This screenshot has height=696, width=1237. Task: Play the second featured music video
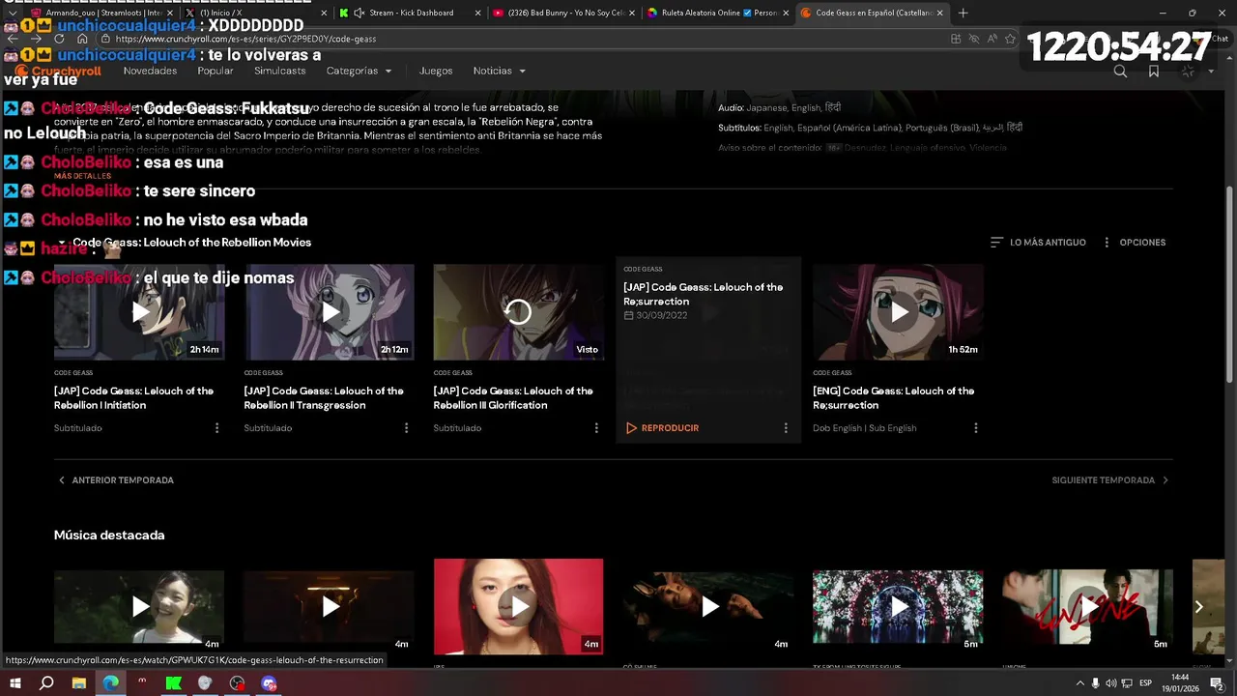[329, 606]
